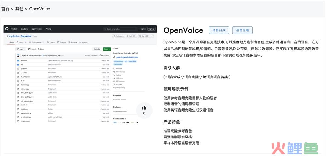Open the resources folder row
This screenshot has height=156, width=326.
pos(63,61)
